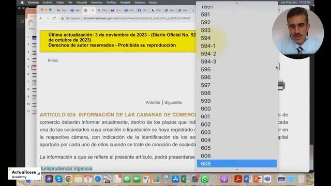Select article 605 in the dropdown list

tap(237, 148)
